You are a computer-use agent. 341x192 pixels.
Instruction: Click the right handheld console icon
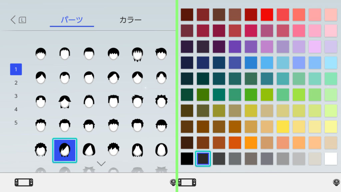click(x=187, y=182)
